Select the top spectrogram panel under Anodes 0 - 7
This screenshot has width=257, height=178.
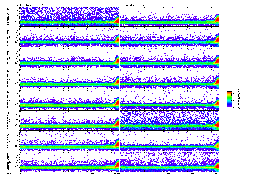(x=70, y=17)
